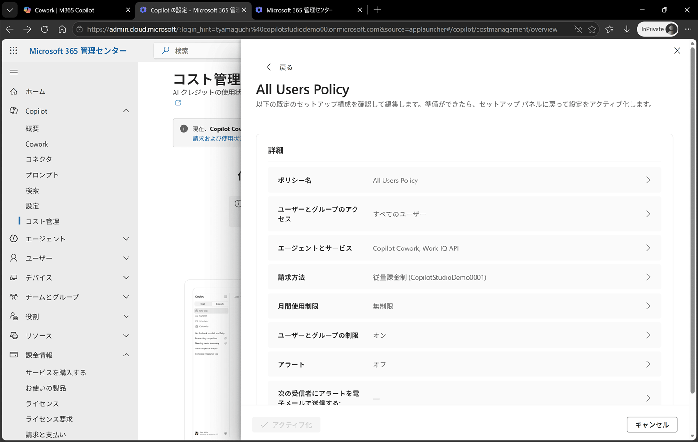Open エージェントとサービス row
The image size is (698, 442).
tap(464, 248)
